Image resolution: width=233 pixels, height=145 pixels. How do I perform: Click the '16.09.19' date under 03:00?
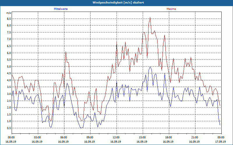coord(37,142)
